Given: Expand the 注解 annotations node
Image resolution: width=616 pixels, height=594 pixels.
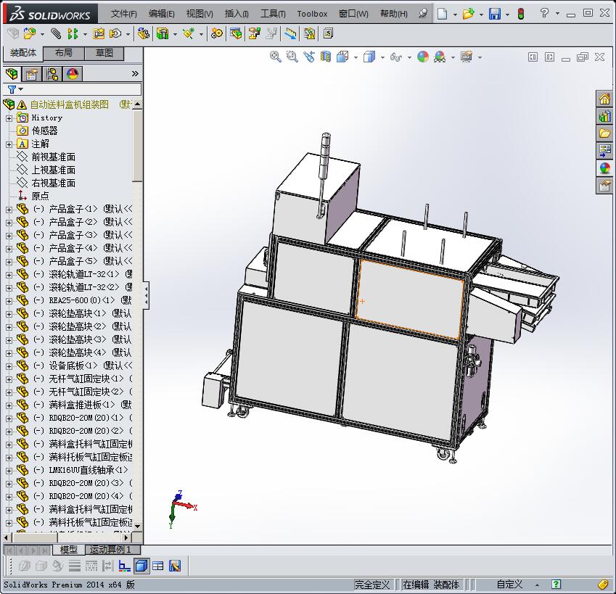Looking at the screenshot, I should point(9,144).
